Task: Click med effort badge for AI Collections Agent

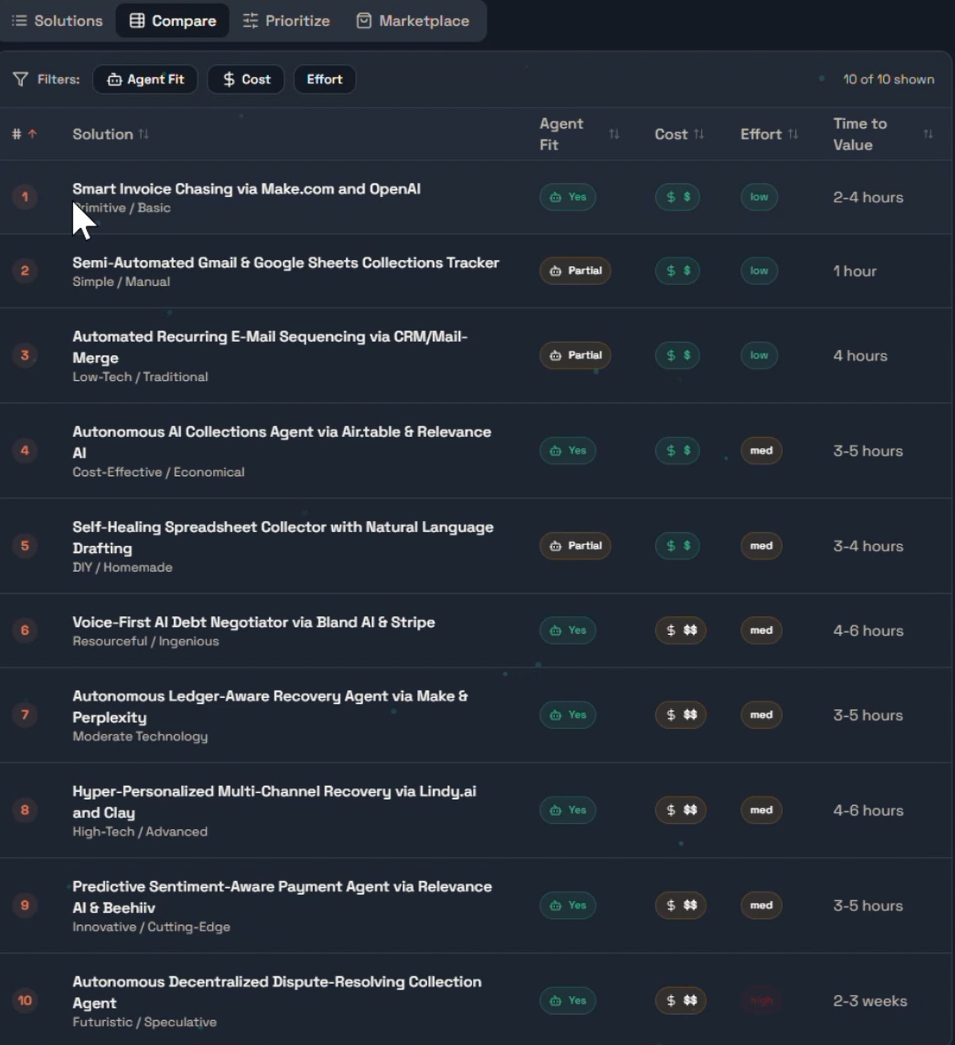Action: tap(761, 450)
